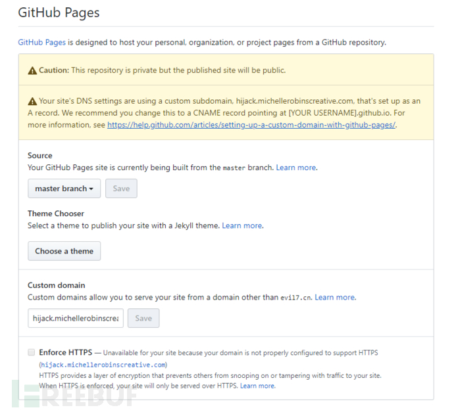454x412 pixels.
Task: Click the hijack.michellerobinscreative.com link under Enforce HTTPS
Action: coord(103,365)
